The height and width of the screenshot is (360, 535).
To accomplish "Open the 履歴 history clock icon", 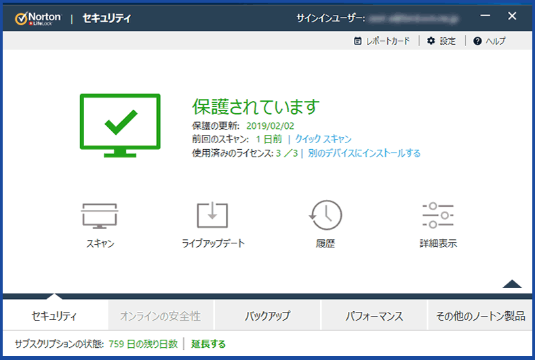I will pyautogui.click(x=325, y=215).
